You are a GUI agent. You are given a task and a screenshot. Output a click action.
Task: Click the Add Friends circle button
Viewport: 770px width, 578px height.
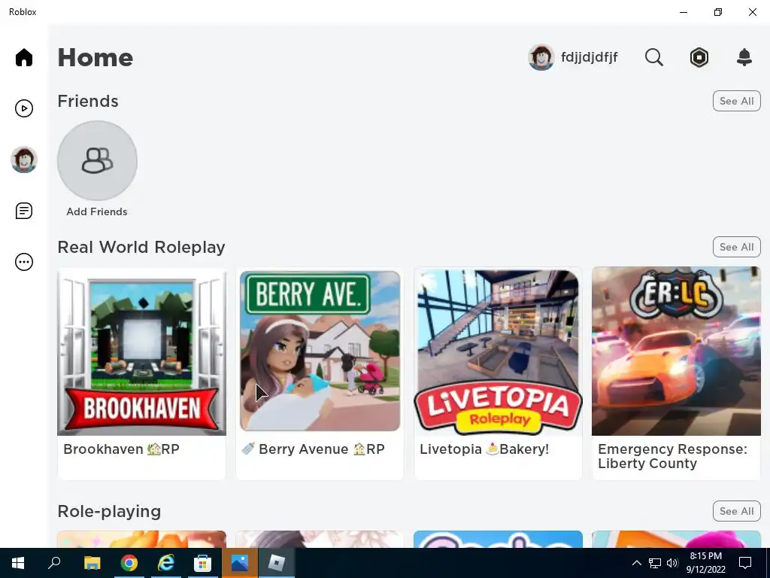click(x=97, y=161)
